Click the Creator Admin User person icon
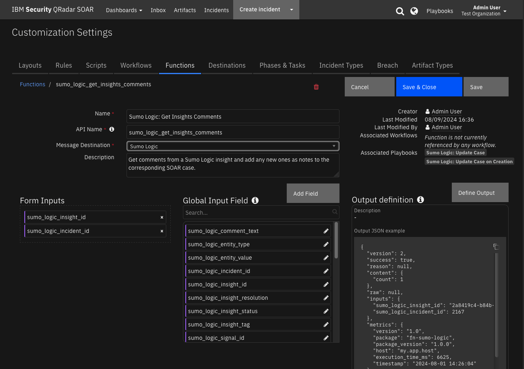The width and height of the screenshot is (524, 369). [427, 111]
